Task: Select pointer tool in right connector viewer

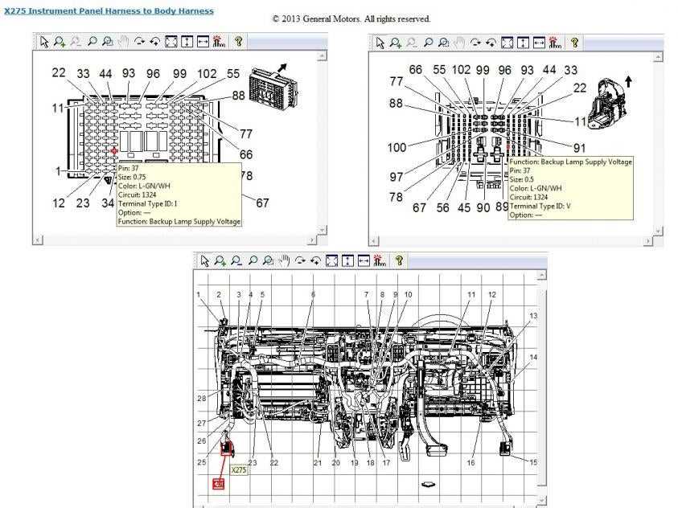Action: 380,43
